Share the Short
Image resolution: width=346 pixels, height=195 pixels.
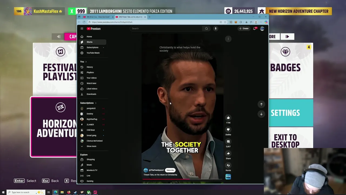pos(228,154)
